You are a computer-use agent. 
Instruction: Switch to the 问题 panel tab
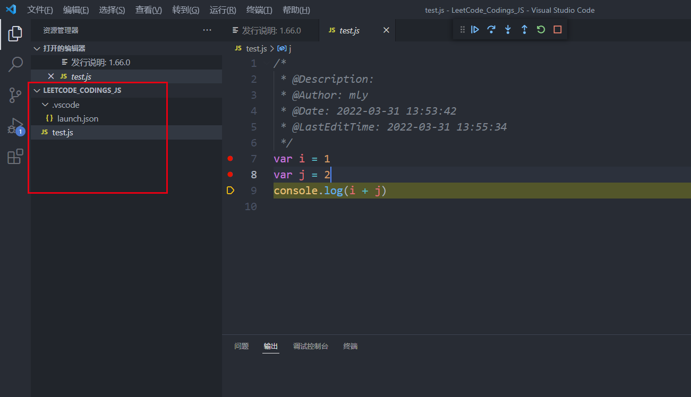pyautogui.click(x=242, y=346)
